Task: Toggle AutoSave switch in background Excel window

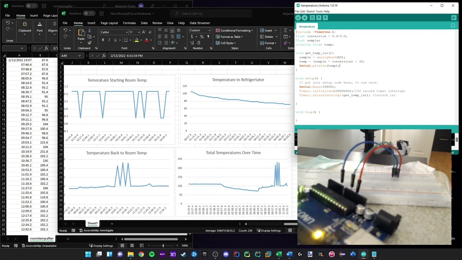Action: [31, 6]
